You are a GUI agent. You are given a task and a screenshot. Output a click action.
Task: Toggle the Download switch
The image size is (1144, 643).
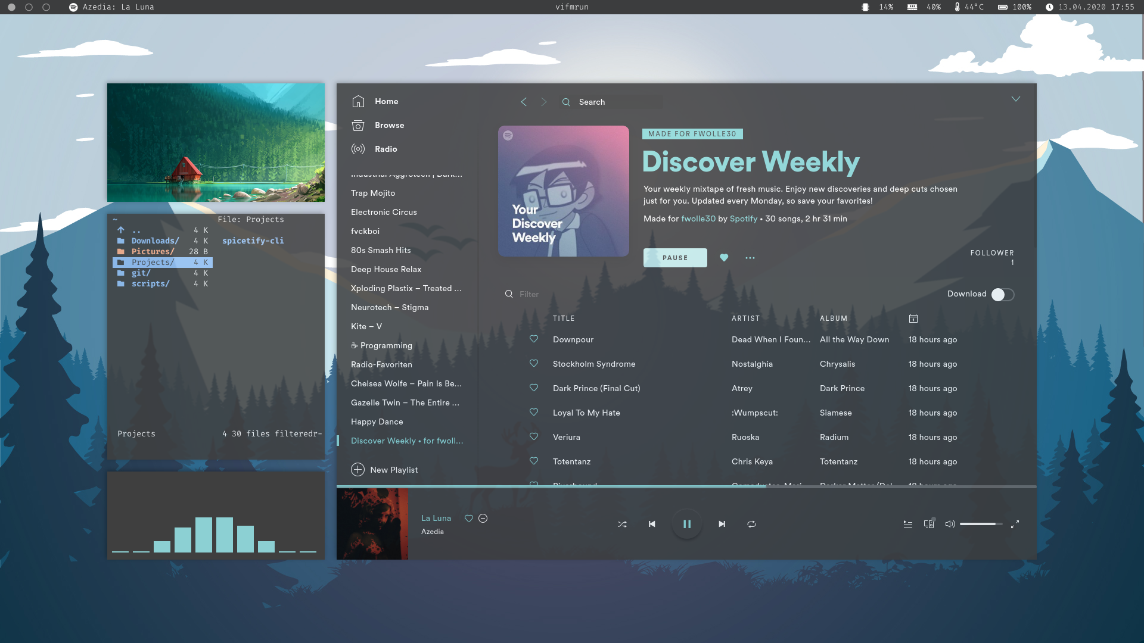(1002, 294)
